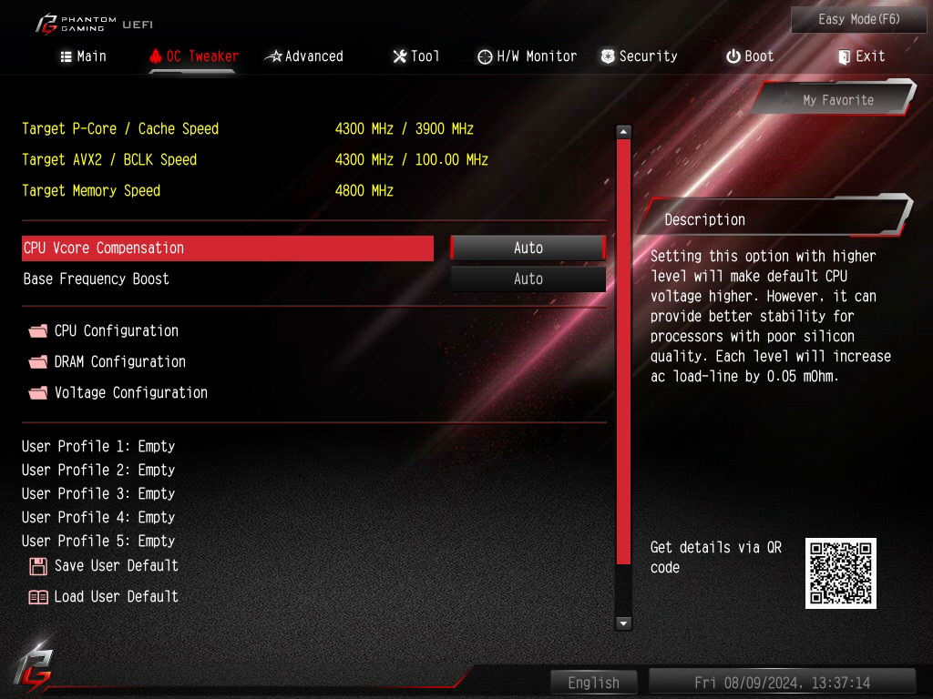Switch to the H/W Monitor tab
Viewport: 933px width, 699px height.
coord(528,56)
